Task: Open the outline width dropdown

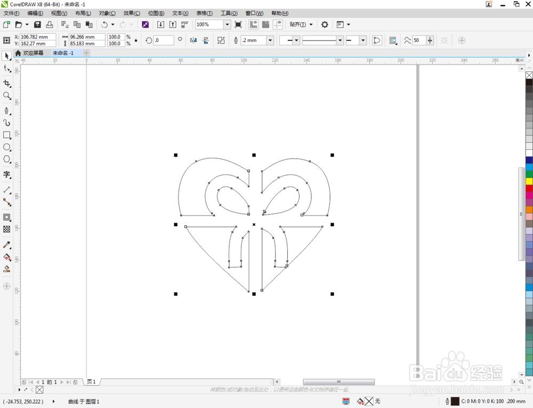Action: pyautogui.click(x=270, y=40)
